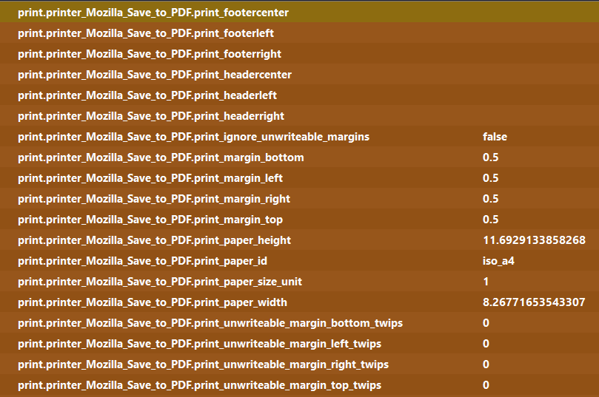Click the print_unwriteable_margin_top_twips preference name
Viewport: 599px width, 397px height.
click(200, 385)
